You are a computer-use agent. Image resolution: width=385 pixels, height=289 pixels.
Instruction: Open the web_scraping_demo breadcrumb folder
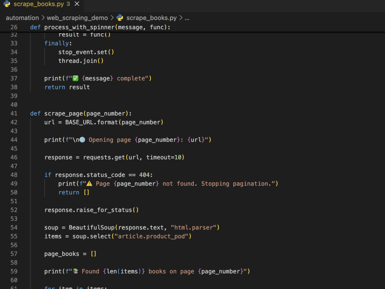coord(77,18)
